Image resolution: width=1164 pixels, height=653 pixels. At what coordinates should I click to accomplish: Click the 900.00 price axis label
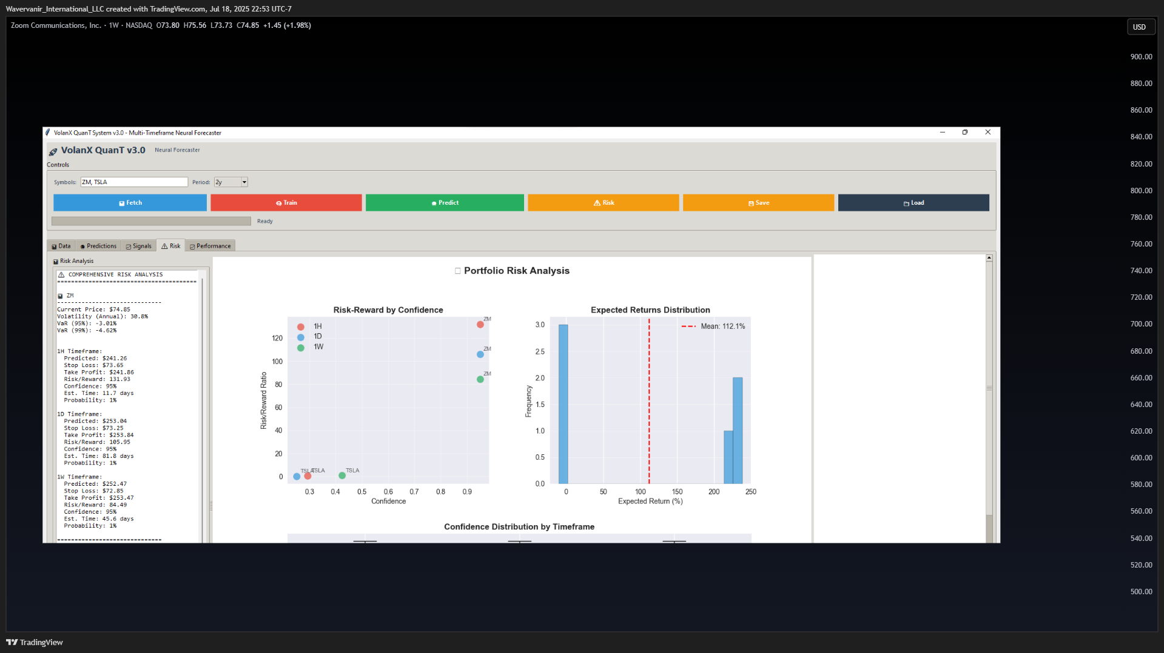1141,57
